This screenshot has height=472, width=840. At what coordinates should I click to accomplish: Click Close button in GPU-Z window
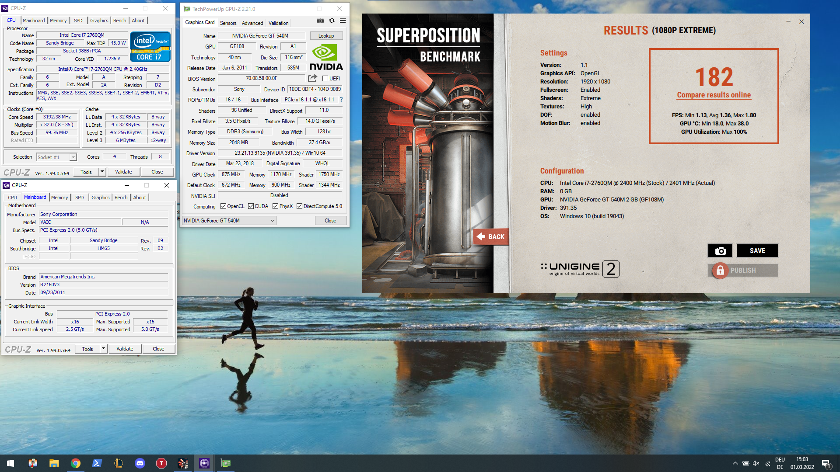(x=330, y=221)
